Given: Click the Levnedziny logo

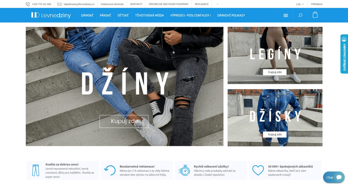Looking at the screenshot, I should pos(51,15).
